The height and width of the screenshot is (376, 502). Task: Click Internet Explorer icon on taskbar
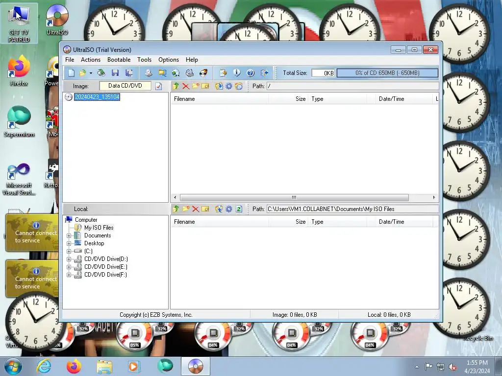coord(44,366)
